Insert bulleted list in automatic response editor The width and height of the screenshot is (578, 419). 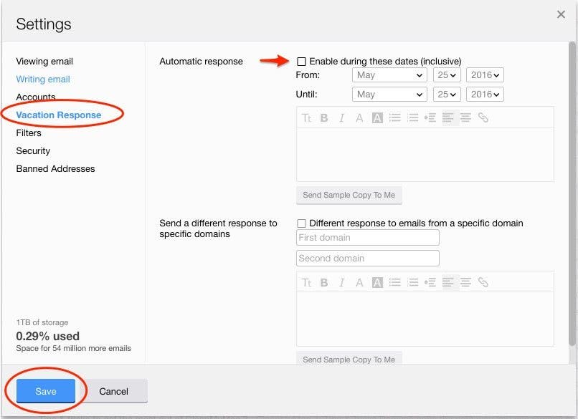coord(395,117)
